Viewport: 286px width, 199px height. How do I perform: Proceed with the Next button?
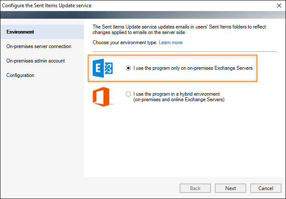(230, 188)
